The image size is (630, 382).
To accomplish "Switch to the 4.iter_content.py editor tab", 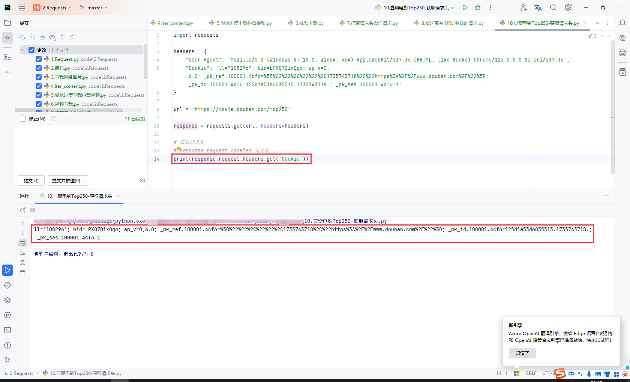I will click(172, 23).
